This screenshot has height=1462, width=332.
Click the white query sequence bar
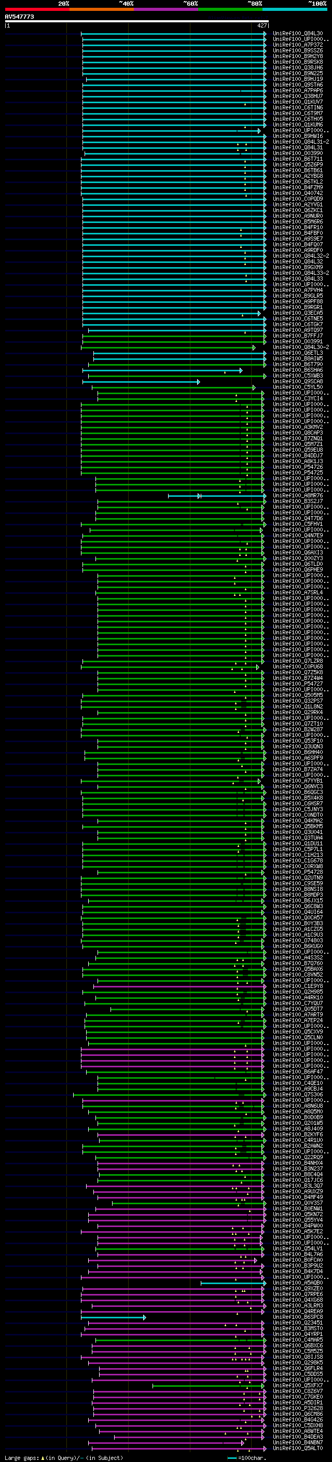point(137,21)
